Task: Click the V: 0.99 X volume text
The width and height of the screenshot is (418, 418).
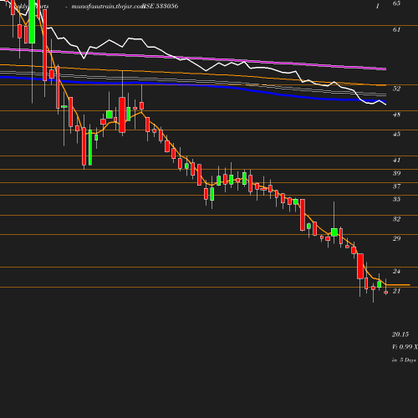Action: click(405, 347)
